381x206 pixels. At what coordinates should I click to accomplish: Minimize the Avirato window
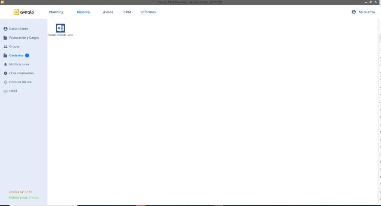(366, 2)
